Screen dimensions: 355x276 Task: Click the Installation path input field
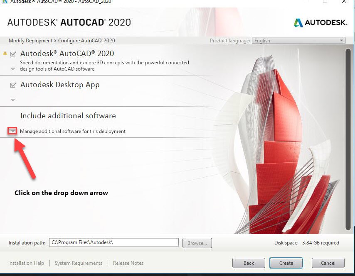point(113,242)
